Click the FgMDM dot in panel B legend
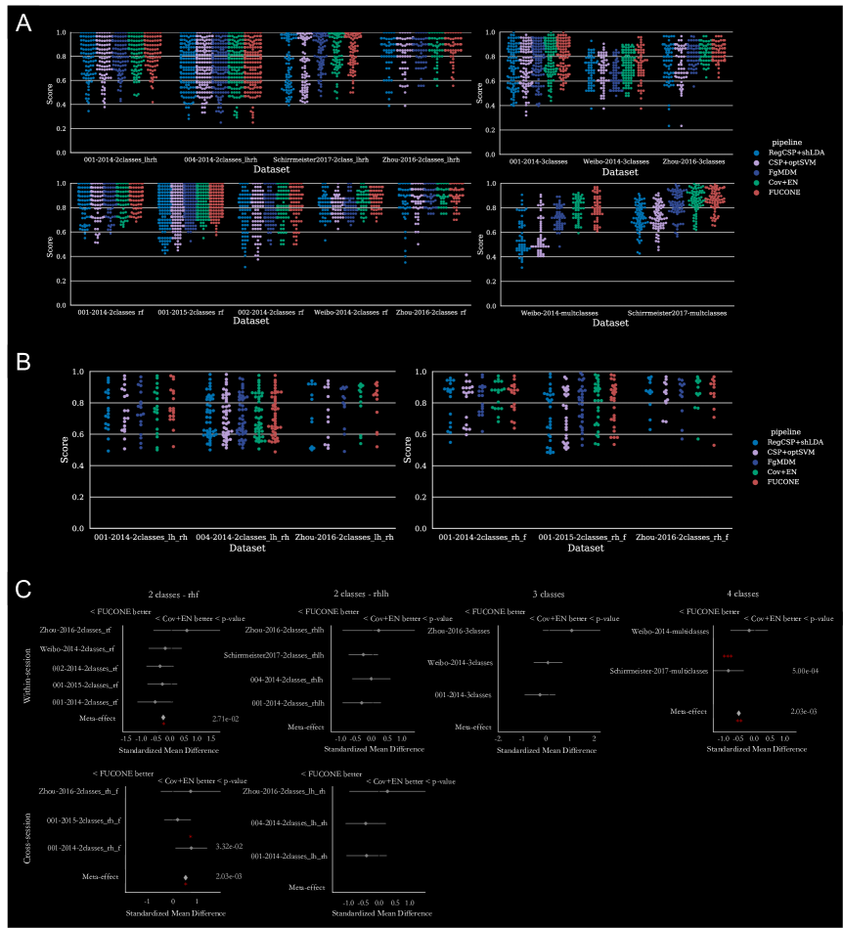Image resolution: width=843 pixels, height=928 pixels. pyautogui.click(x=755, y=463)
